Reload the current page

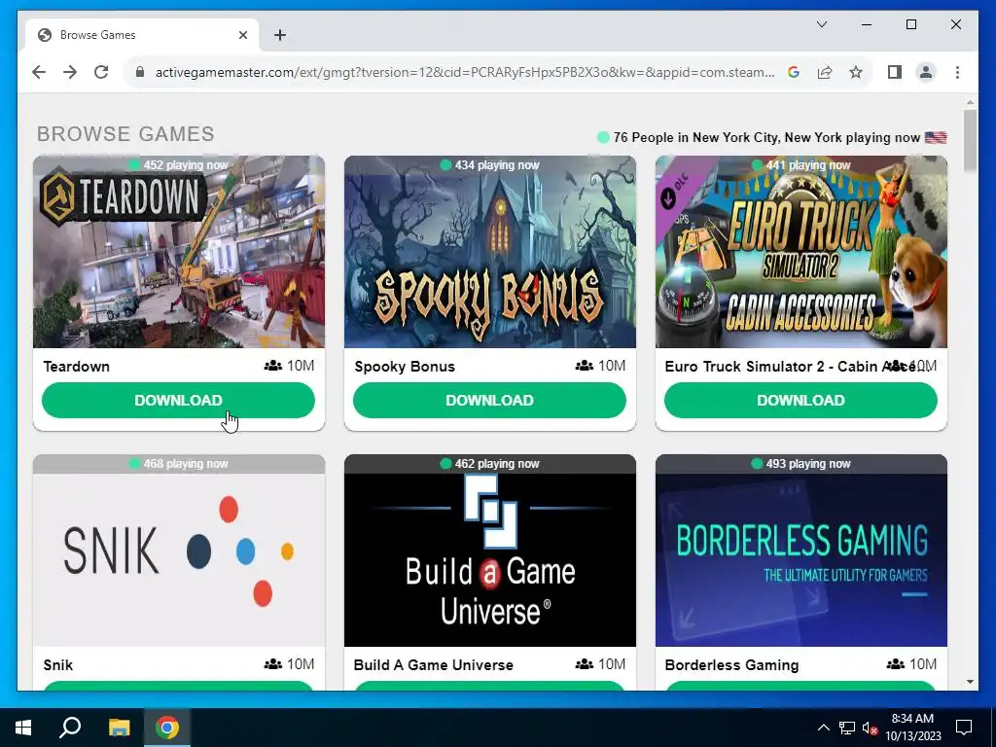[x=101, y=72]
